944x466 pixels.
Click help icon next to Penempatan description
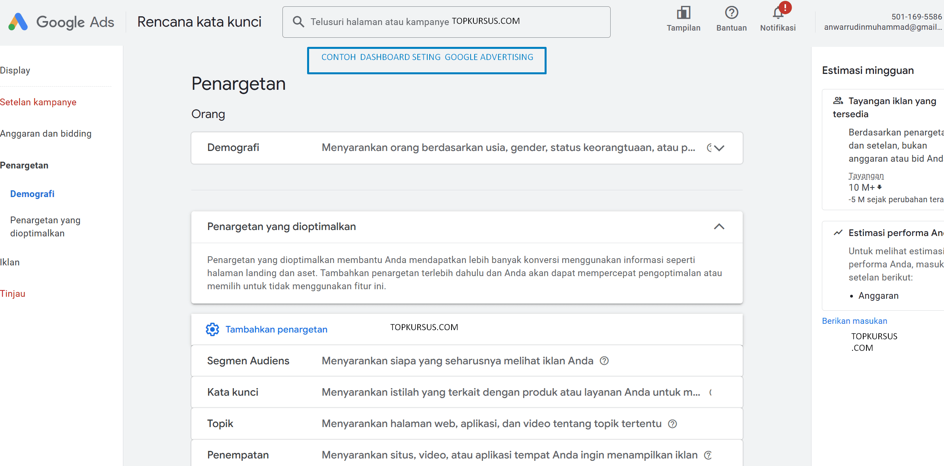pos(708,455)
